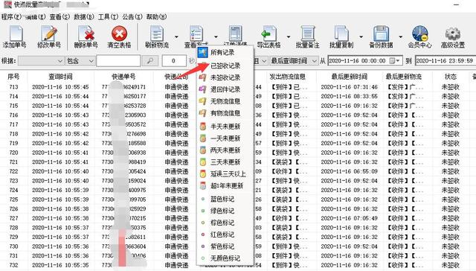Sort by 序号 column header
The height and width of the screenshot is (271, 476).
(x=13, y=77)
